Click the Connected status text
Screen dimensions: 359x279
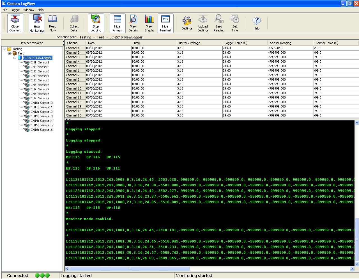coord(18,276)
